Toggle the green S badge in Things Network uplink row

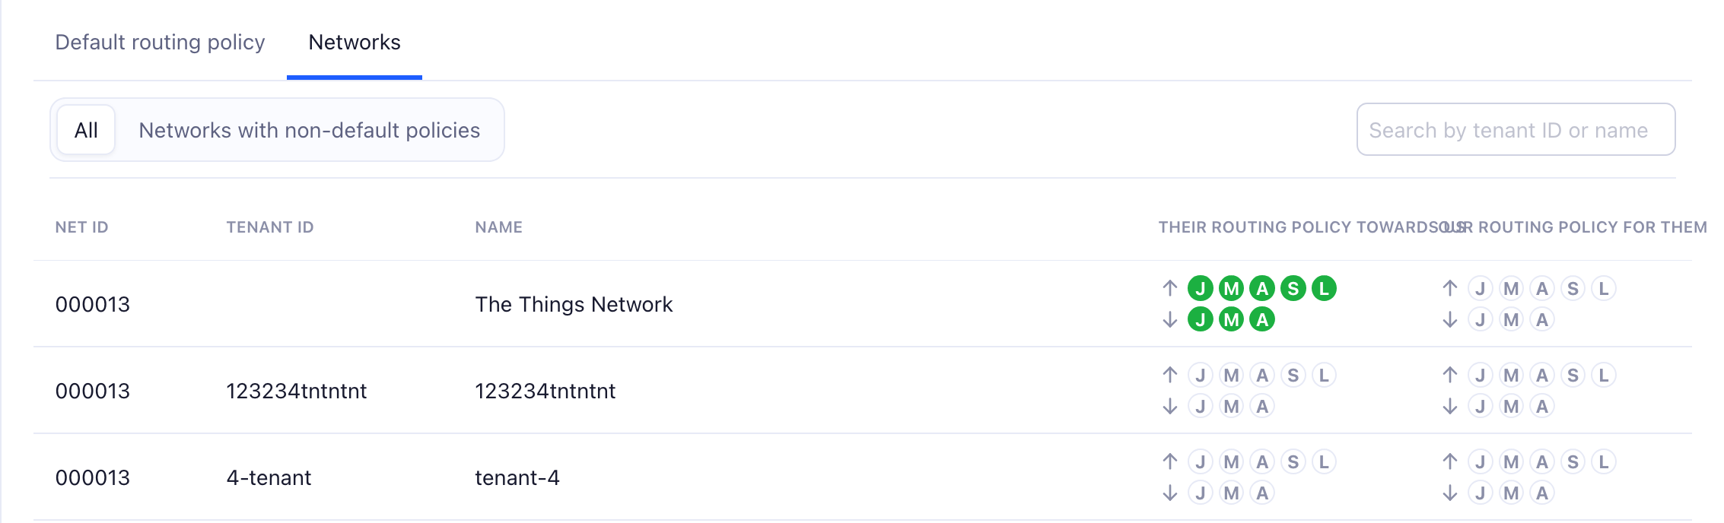[x=1293, y=288]
